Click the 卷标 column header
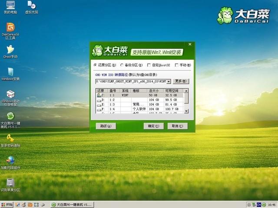This screenshot has height=208, width=278. click(x=139, y=91)
